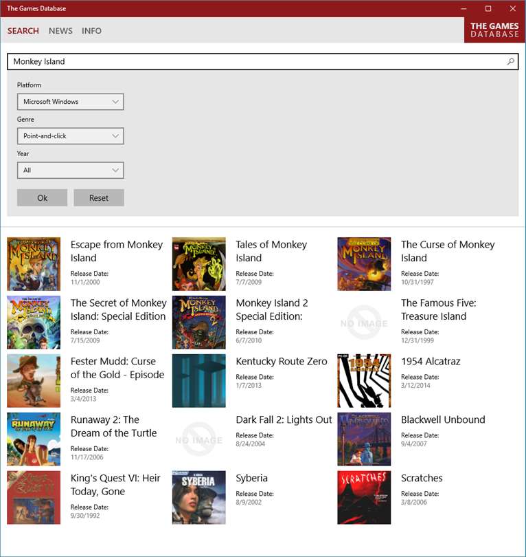526x557 pixels.
Task: Click title King's Quest VI: Heir Today, Gone
Action: pos(115,485)
